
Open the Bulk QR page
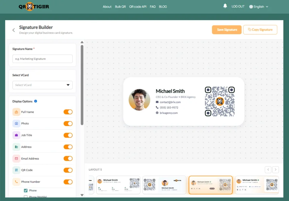(120, 6)
